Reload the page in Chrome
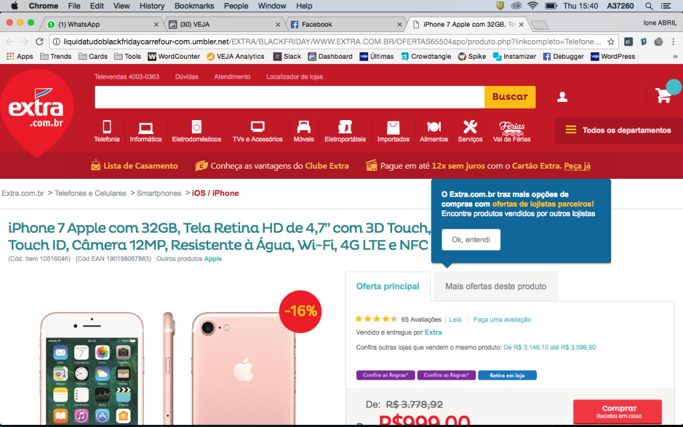This screenshot has height=427, width=683. point(39,41)
